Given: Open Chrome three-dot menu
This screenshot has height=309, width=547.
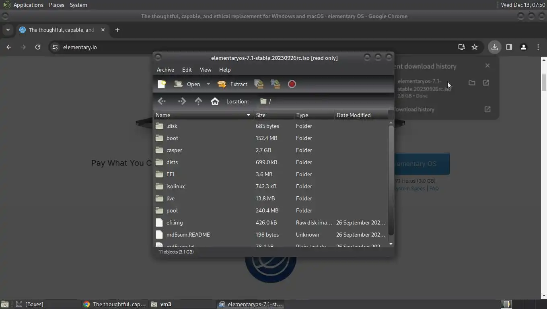Looking at the screenshot, I should (538, 47).
